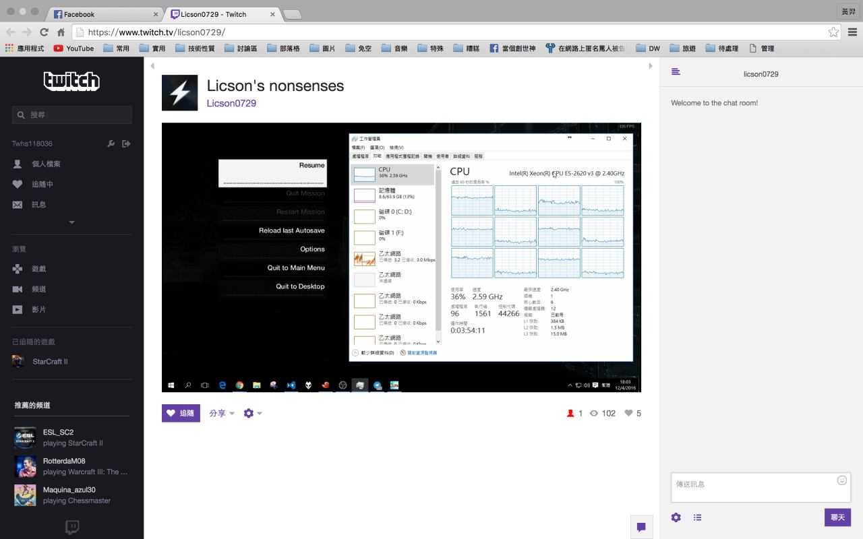This screenshot has height=539, width=863.
Task: Open the 常用 bookmark folder
Action: point(116,49)
